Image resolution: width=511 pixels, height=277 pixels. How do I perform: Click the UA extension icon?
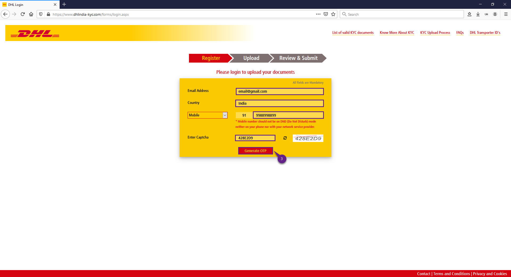coord(487,14)
